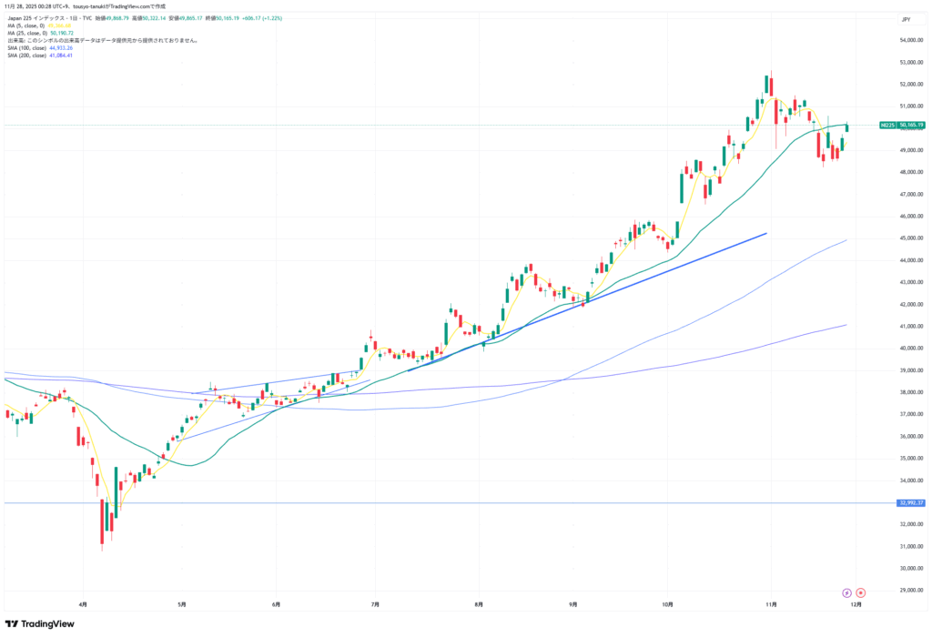
Task: Click the TradingView logo at bottom left
Action: (x=38, y=624)
